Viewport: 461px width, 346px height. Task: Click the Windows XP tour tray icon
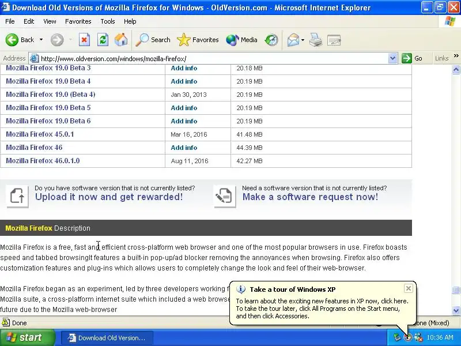[407, 337]
